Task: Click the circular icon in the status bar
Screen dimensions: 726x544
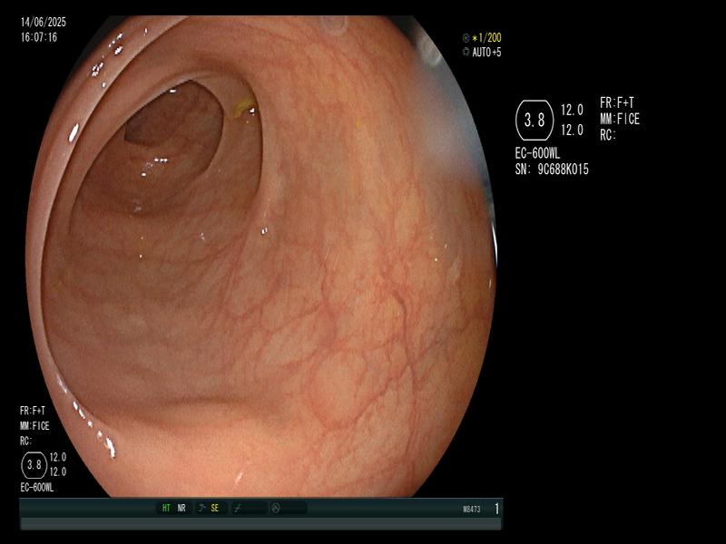Action: (x=276, y=509)
